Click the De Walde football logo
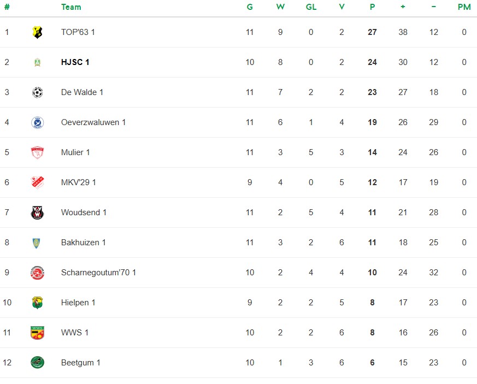 click(x=37, y=92)
